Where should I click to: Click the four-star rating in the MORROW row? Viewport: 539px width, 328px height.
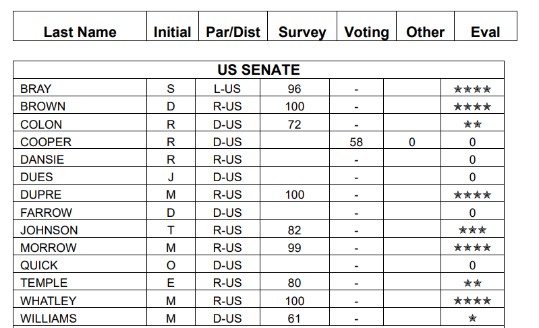[x=472, y=248]
